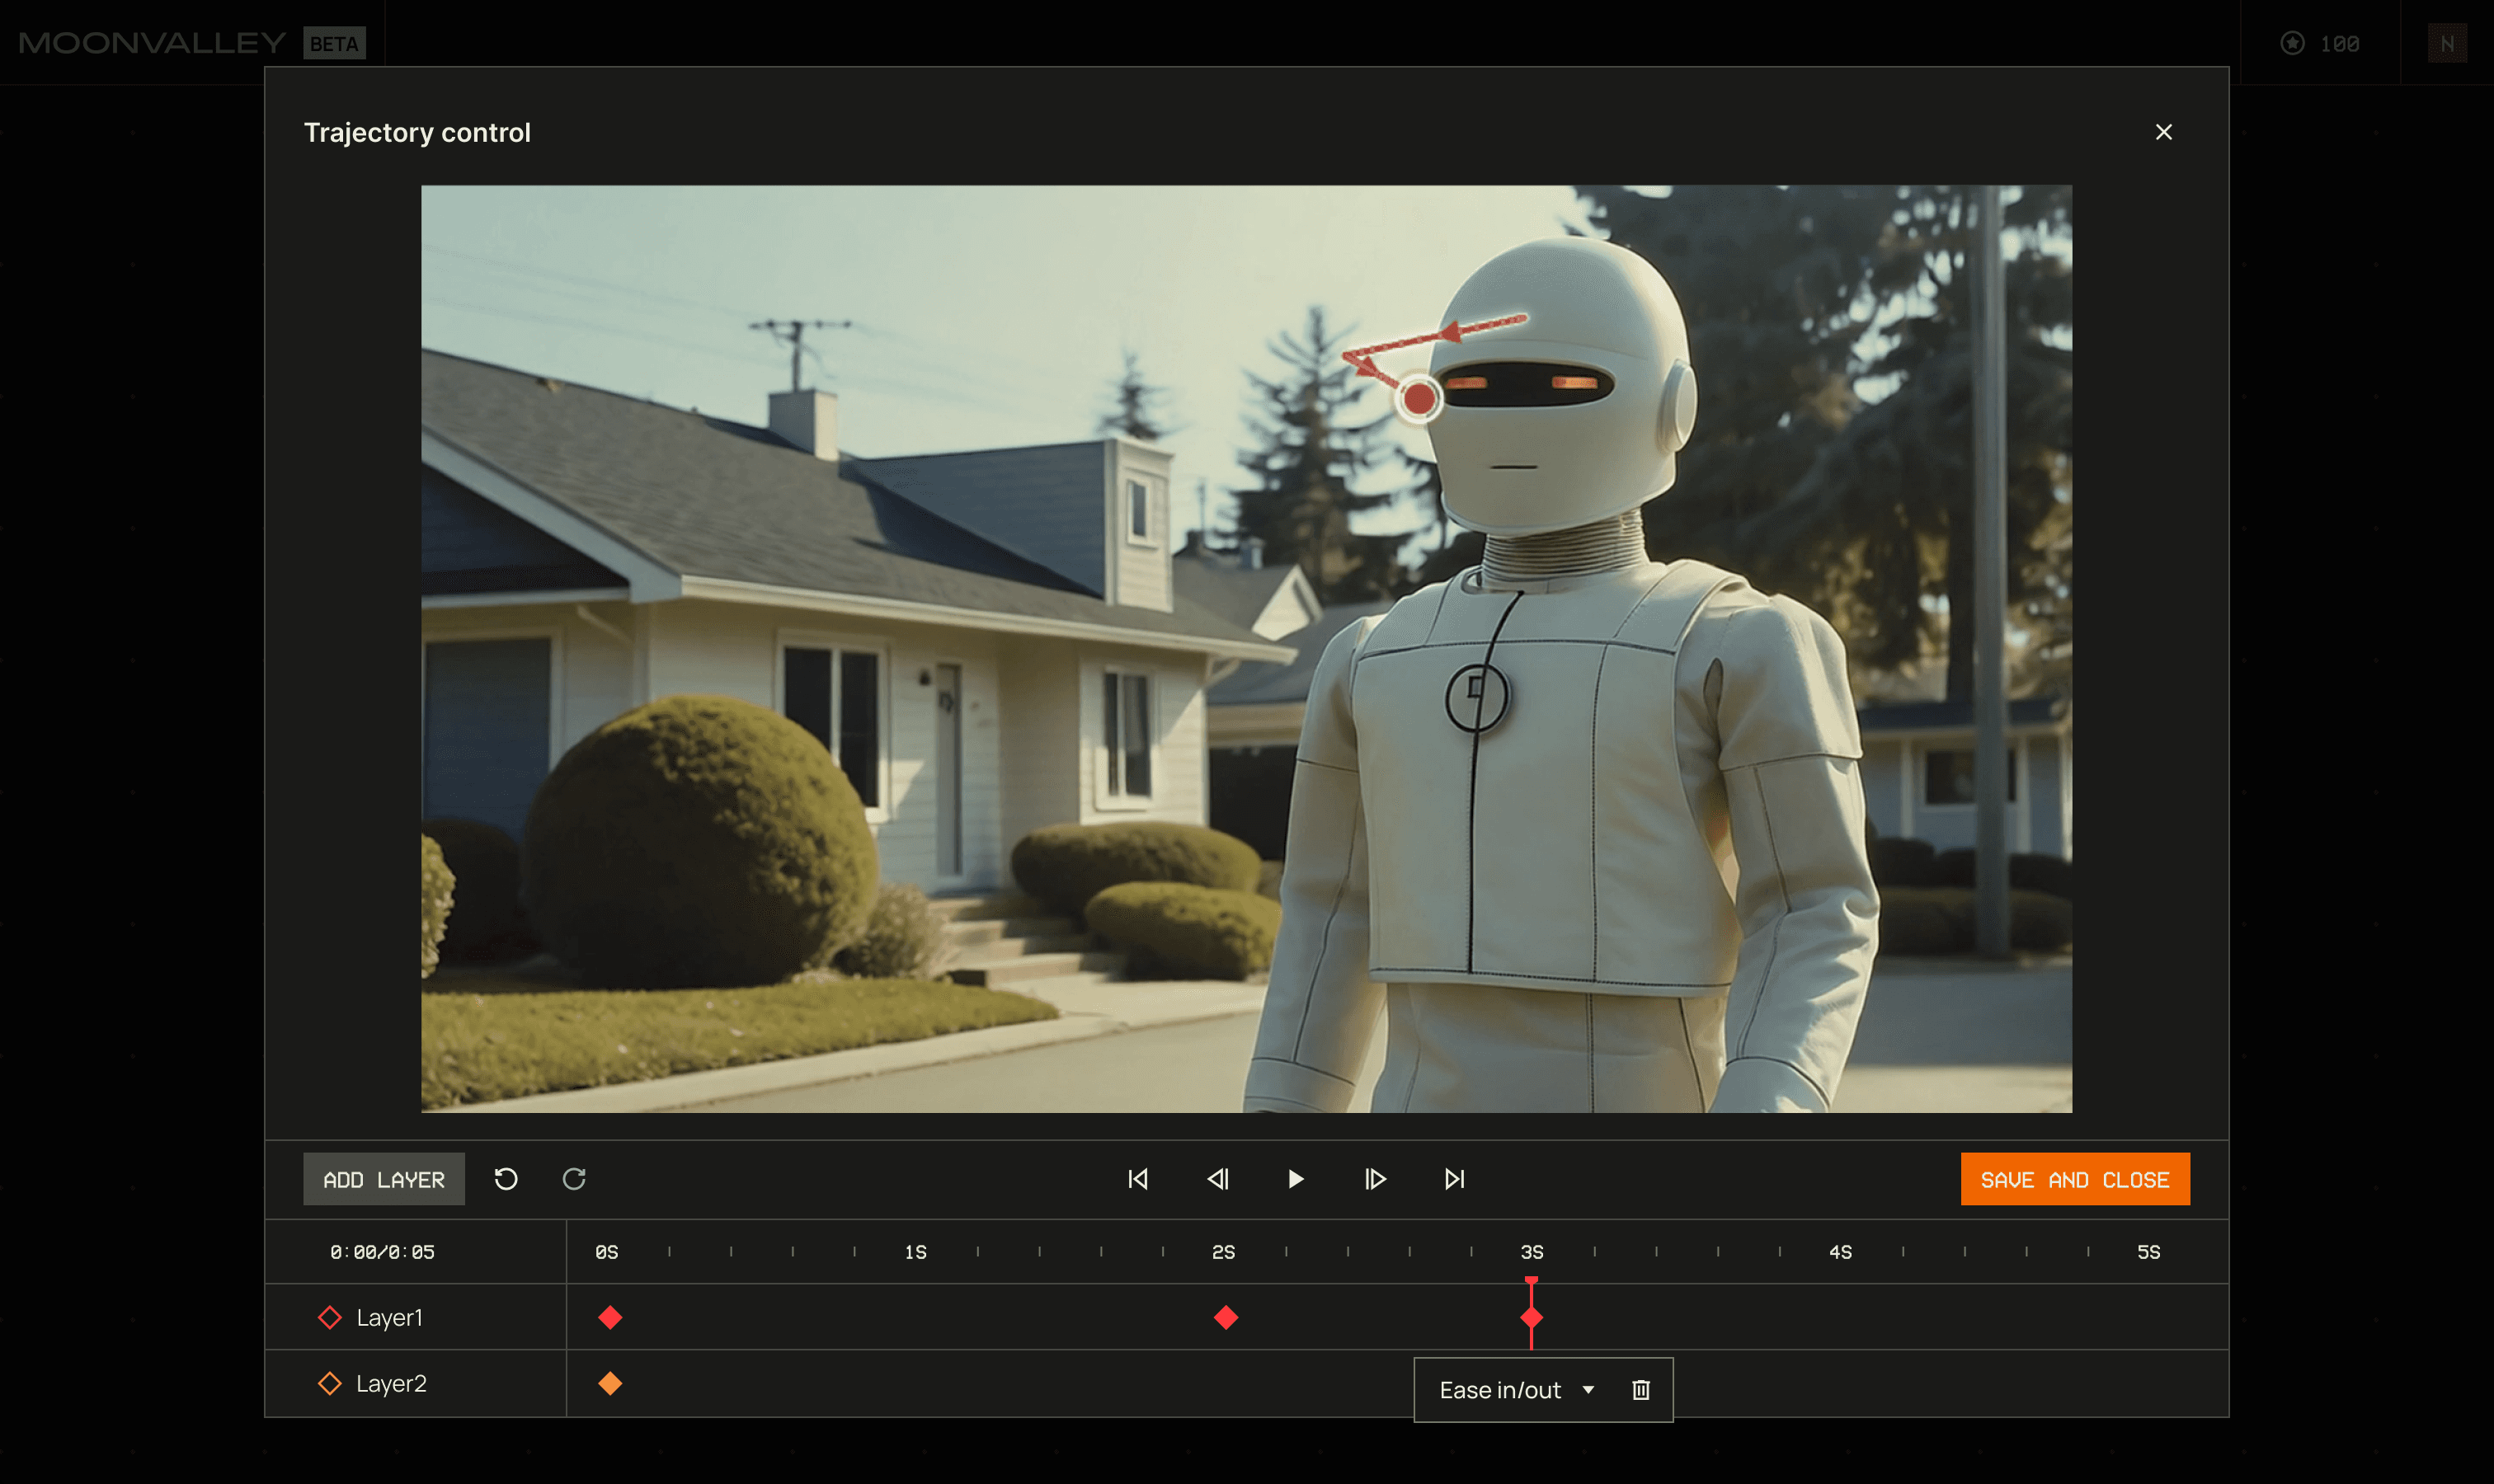Delete keyframe with trash icon
Image resolution: width=2494 pixels, height=1484 pixels.
[x=1640, y=1390]
